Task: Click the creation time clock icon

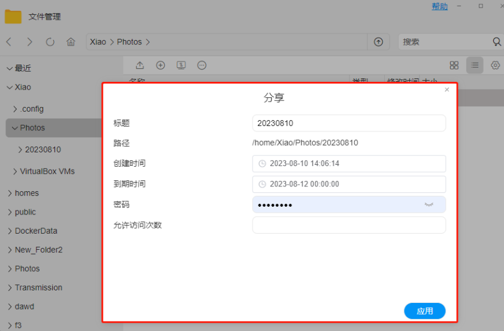Action: click(x=262, y=164)
